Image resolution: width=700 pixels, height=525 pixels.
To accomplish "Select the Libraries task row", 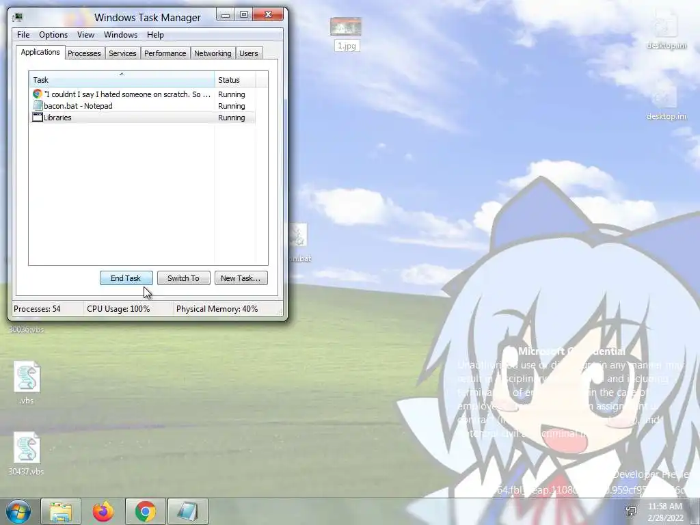I will [142, 118].
